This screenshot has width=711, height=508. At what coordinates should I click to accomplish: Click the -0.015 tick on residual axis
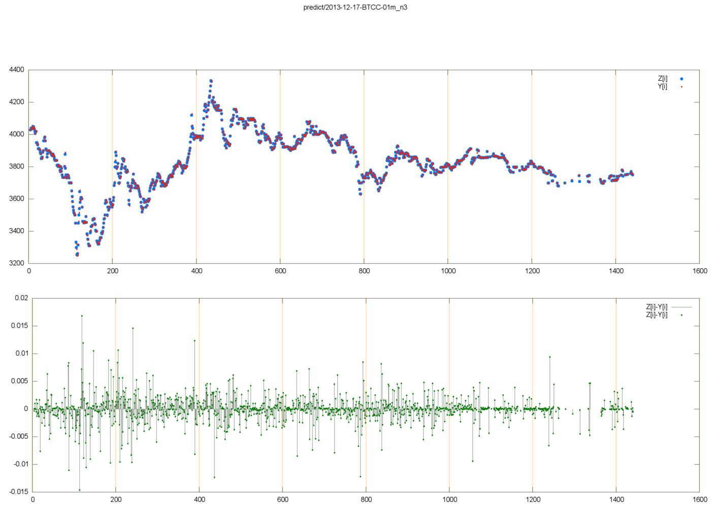(19, 491)
